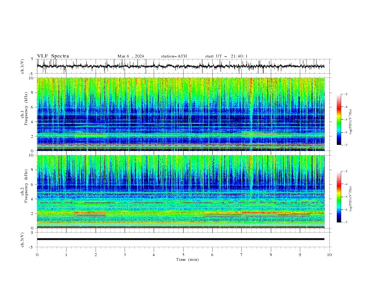Screen dimensions: 371x286
Task: Select the "ch.1 Frequency (kHz)" axis label
Action: (x=24, y=107)
